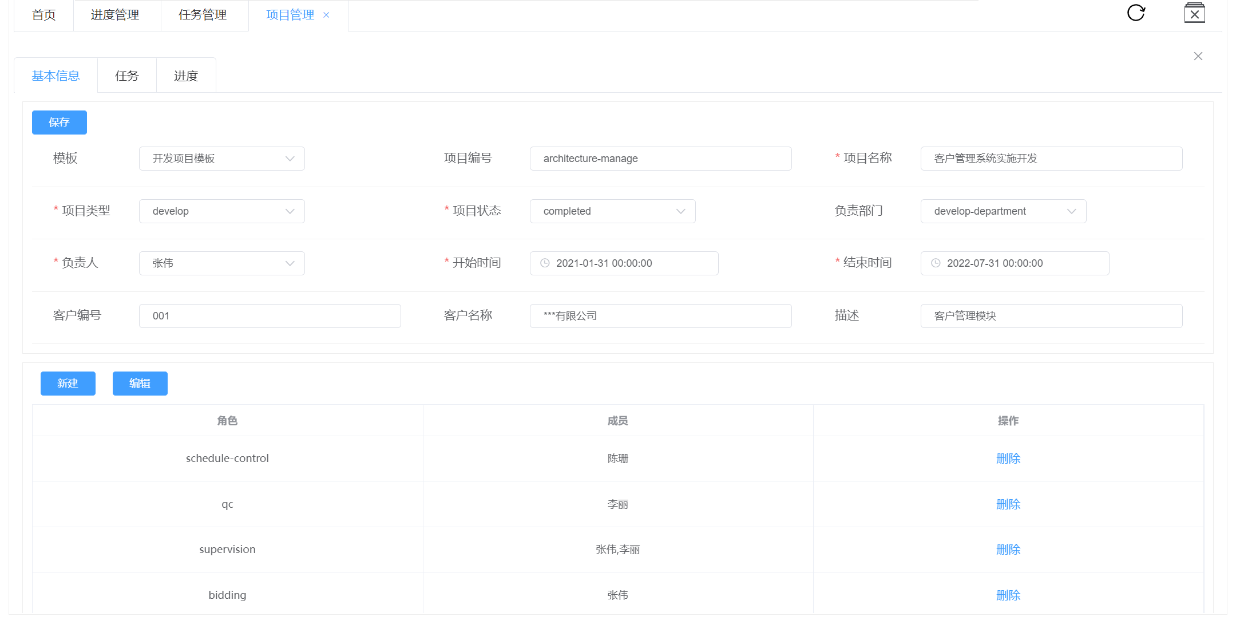Switch to the 任务 sub-tab
This screenshot has width=1236, height=640.
pyautogui.click(x=126, y=76)
